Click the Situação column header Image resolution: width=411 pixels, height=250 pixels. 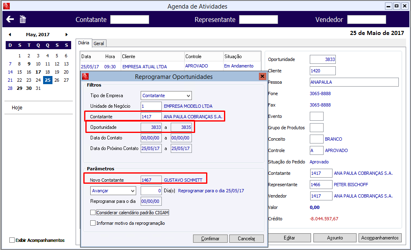[x=242, y=57]
